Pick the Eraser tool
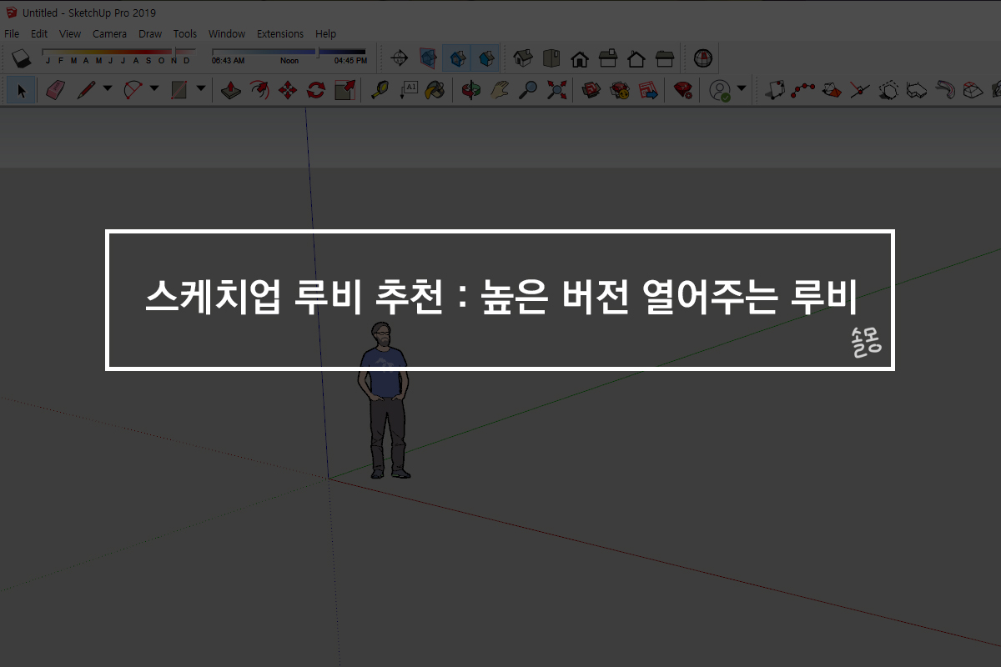The image size is (1001, 667). pyautogui.click(x=55, y=90)
